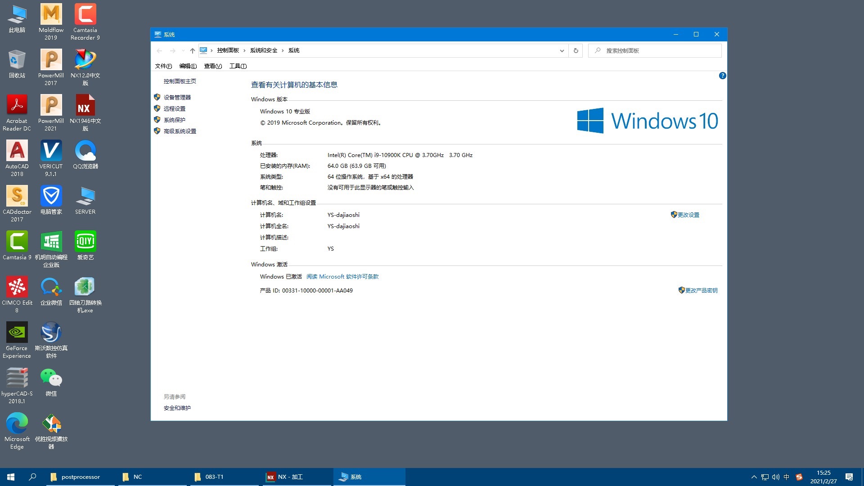864x486 pixels.
Task: Open 远程设置 link
Action: 174,108
